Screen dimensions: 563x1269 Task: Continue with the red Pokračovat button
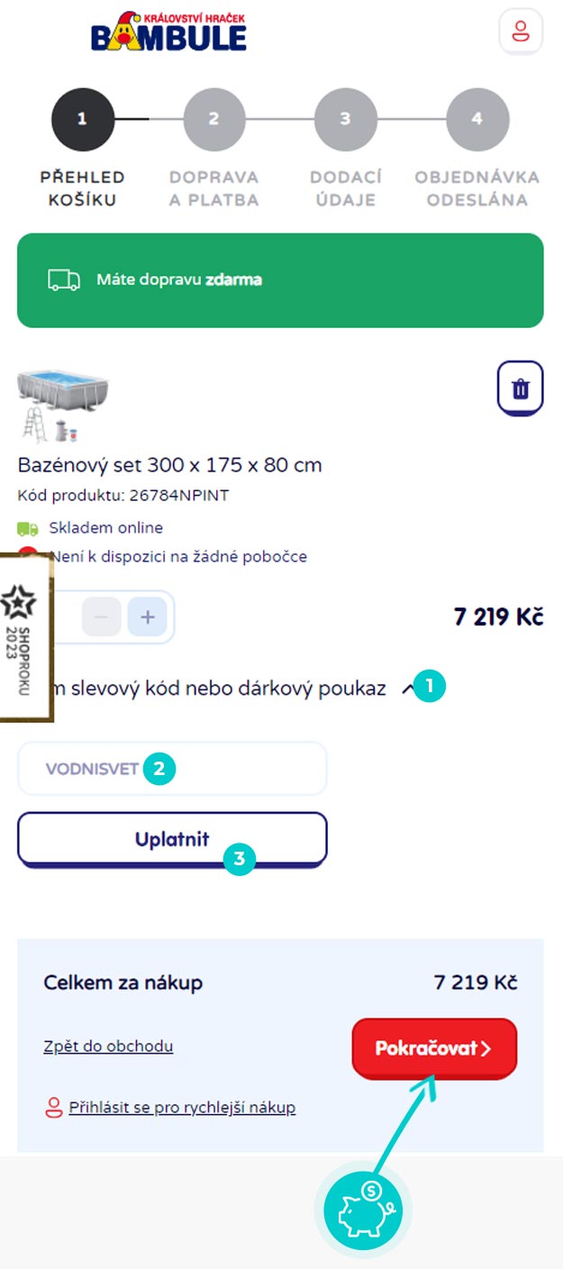[434, 1048]
